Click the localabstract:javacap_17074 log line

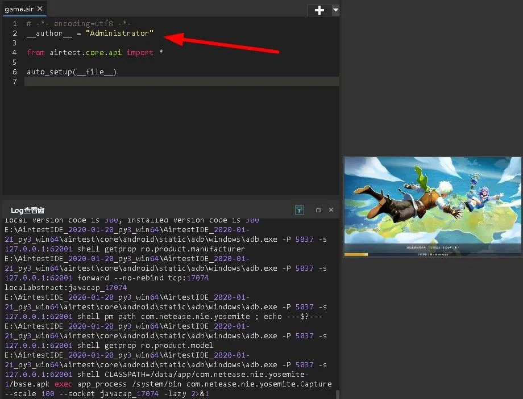click(x=66, y=287)
